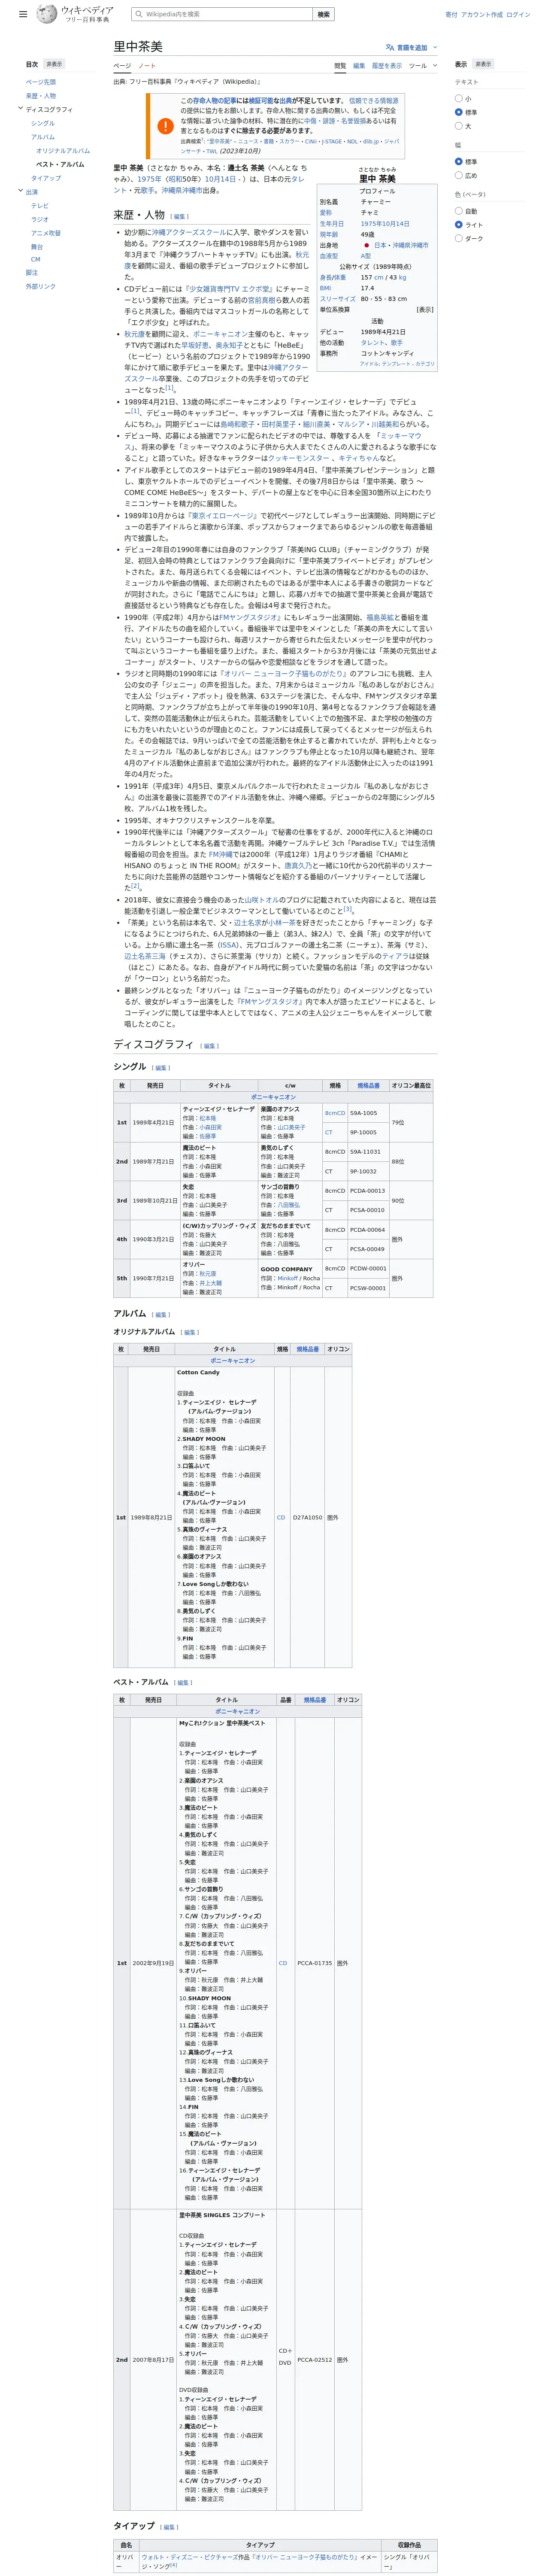Hide the 目次 contents sidebar
This screenshot has height=2576, width=551.
(x=54, y=64)
